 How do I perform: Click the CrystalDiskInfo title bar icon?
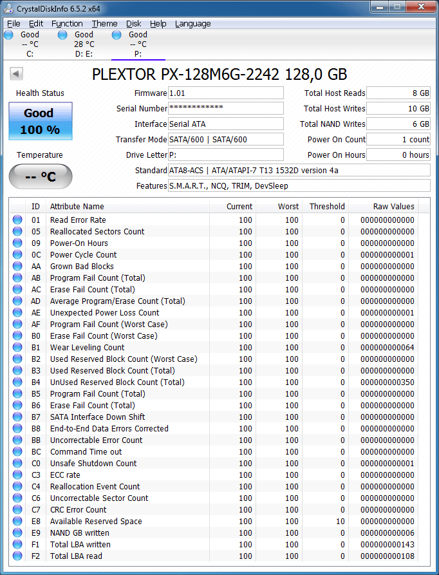click(x=9, y=8)
